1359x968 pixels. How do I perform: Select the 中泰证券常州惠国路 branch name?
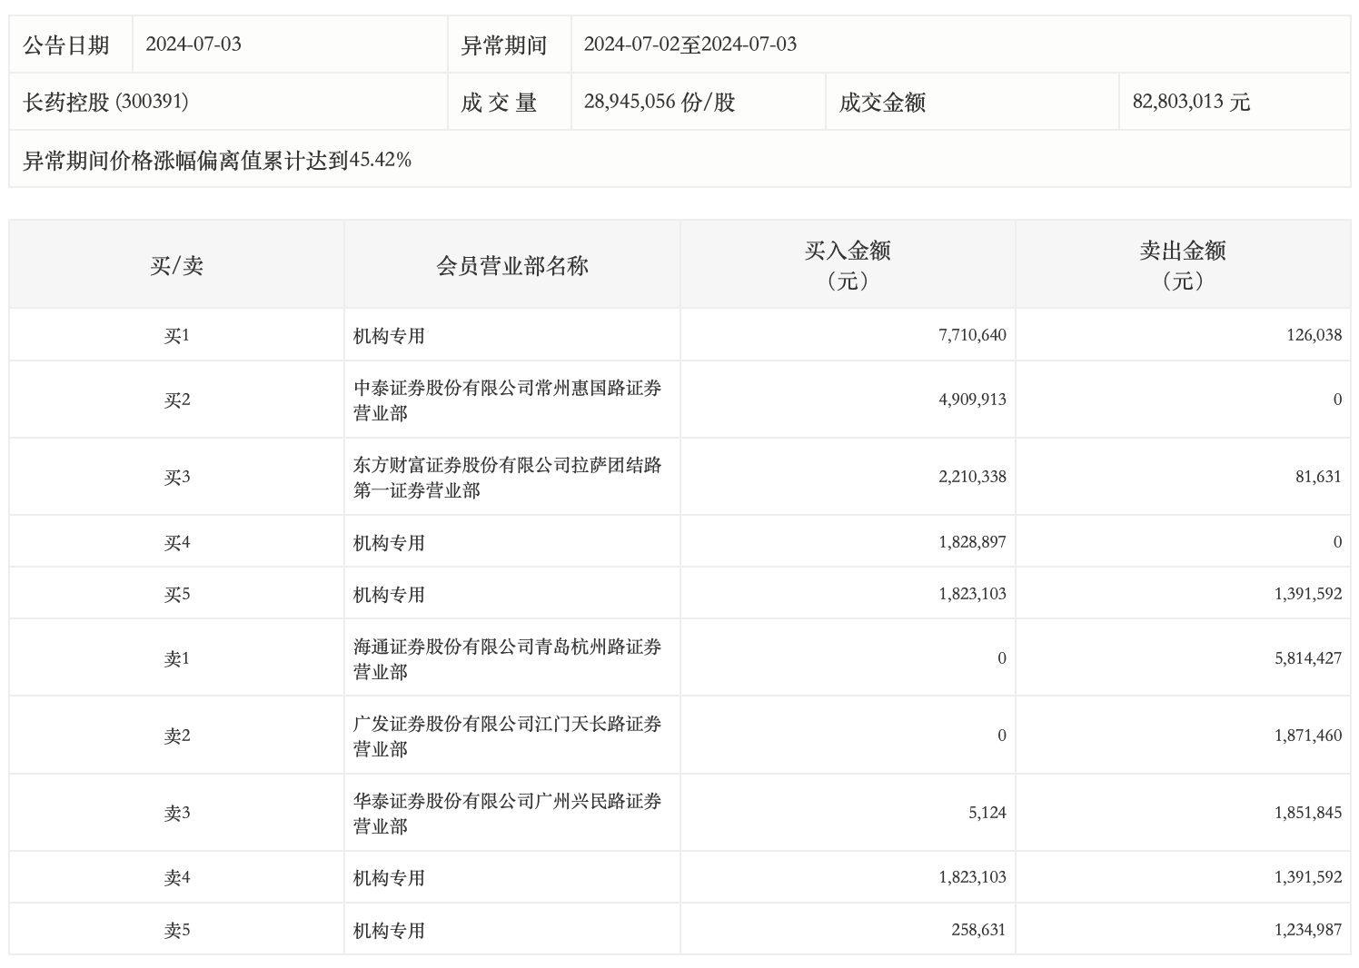[x=507, y=400]
